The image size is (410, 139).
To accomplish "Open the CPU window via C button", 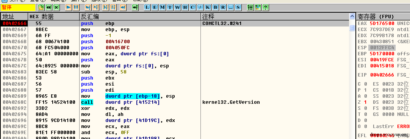I will coord(193,7).
